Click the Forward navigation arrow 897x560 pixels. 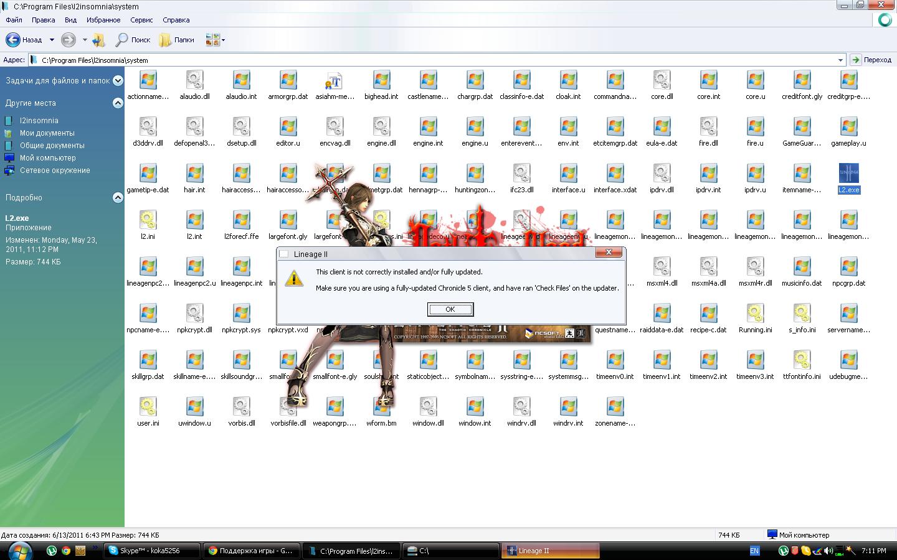pos(69,40)
